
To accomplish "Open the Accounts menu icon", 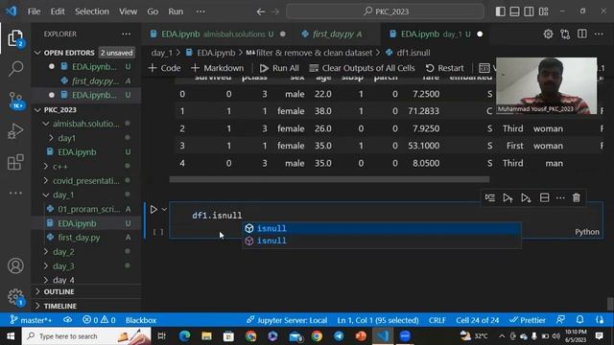I will coord(15,266).
